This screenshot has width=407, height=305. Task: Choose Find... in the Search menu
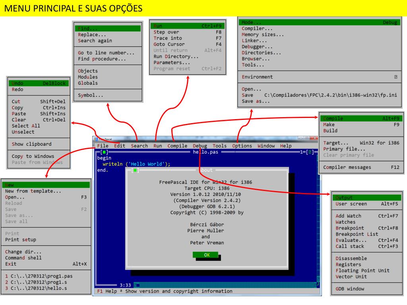[x=108, y=29]
